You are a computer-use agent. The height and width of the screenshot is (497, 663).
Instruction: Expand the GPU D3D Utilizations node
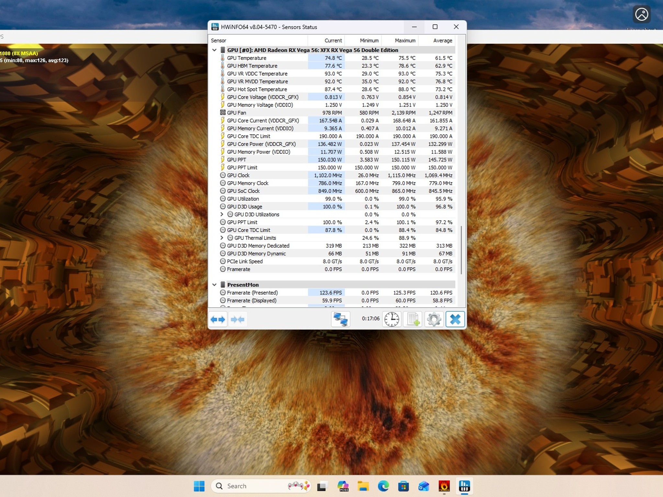[222, 214]
